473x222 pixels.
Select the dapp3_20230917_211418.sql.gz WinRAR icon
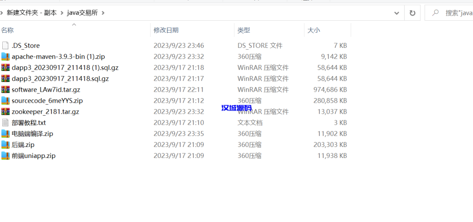point(6,78)
